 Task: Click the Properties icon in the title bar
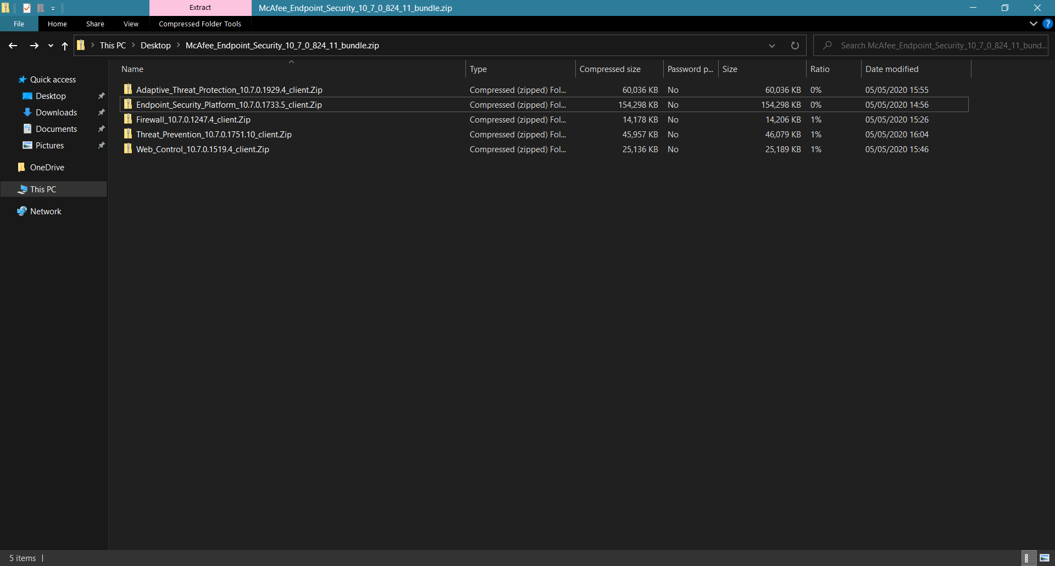(x=27, y=8)
